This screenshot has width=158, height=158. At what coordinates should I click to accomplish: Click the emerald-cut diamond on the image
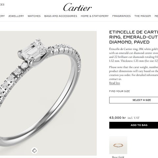click(34, 50)
